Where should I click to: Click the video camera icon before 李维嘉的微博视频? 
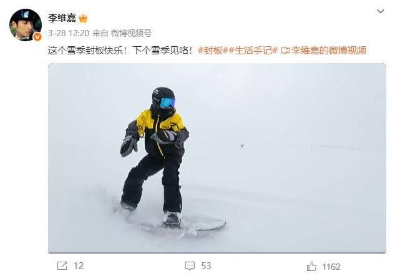(x=285, y=51)
